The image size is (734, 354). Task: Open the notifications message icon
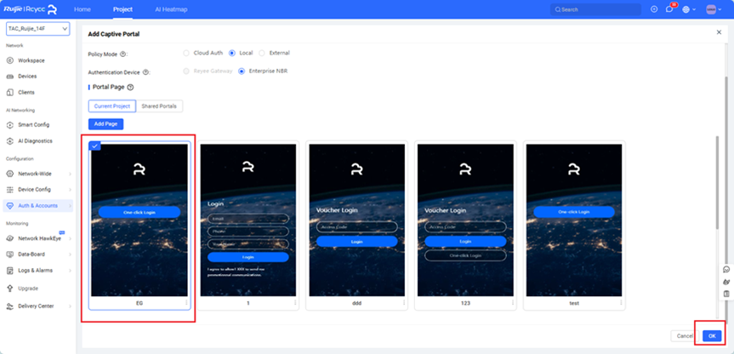coord(669,9)
